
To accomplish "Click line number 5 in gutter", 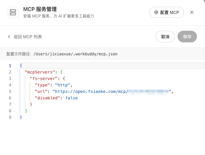I will (10, 92).
